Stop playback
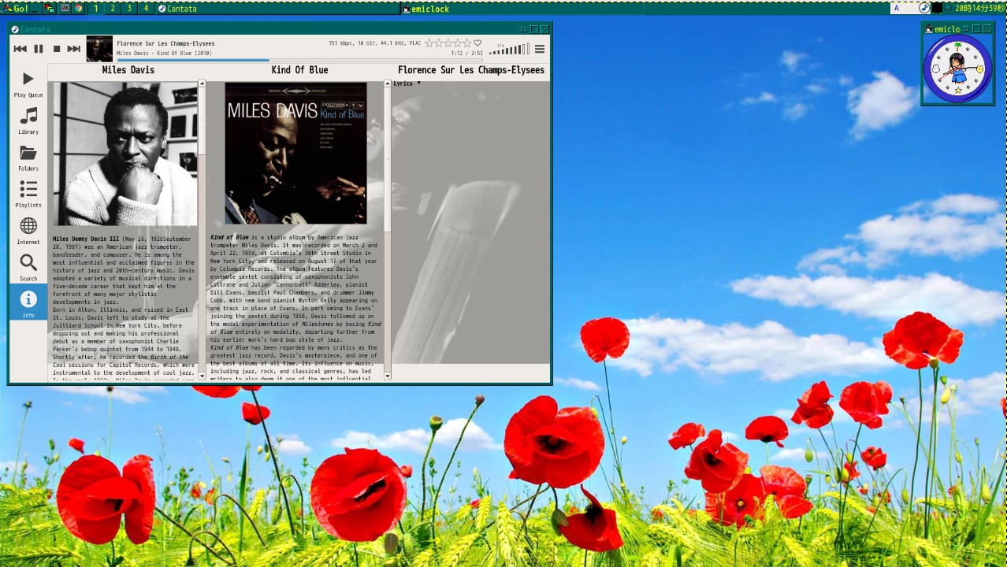Viewport: 1007px width, 567px height. [x=57, y=49]
